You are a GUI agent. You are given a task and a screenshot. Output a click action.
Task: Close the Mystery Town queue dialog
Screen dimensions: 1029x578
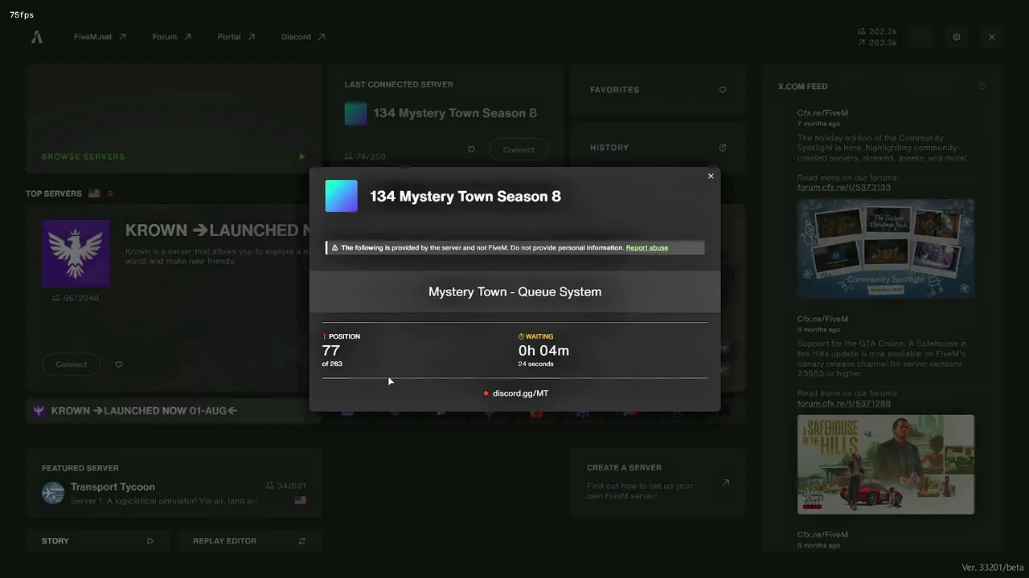point(711,177)
